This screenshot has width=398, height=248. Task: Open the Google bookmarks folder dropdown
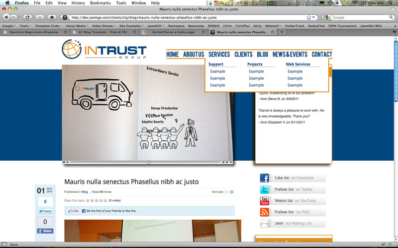(8, 26)
